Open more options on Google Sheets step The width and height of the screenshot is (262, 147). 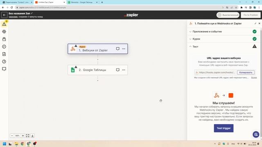124,70
